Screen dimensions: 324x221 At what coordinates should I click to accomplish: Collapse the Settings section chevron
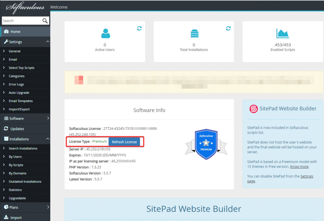[x=47, y=41]
